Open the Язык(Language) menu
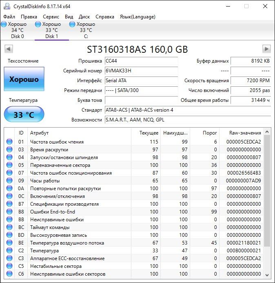The height and width of the screenshot is (283, 275). pos(137,17)
